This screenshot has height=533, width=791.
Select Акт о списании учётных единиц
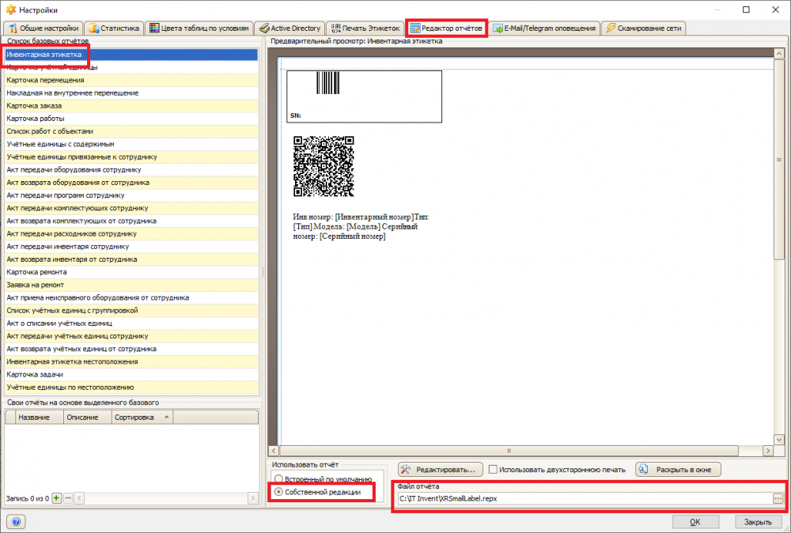(131, 323)
